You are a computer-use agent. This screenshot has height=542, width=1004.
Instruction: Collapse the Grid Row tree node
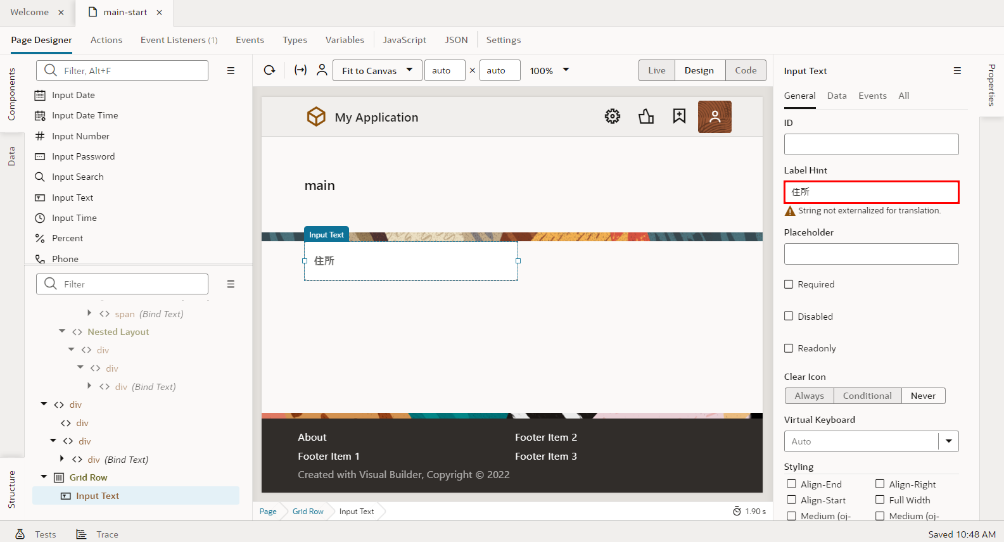click(x=44, y=477)
